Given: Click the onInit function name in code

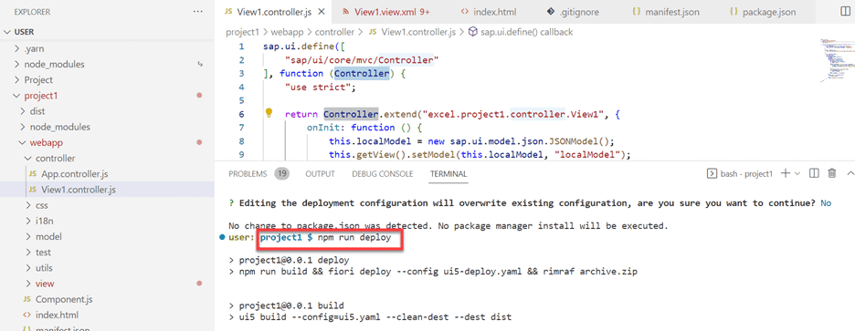Looking at the screenshot, I should point(324,128).
